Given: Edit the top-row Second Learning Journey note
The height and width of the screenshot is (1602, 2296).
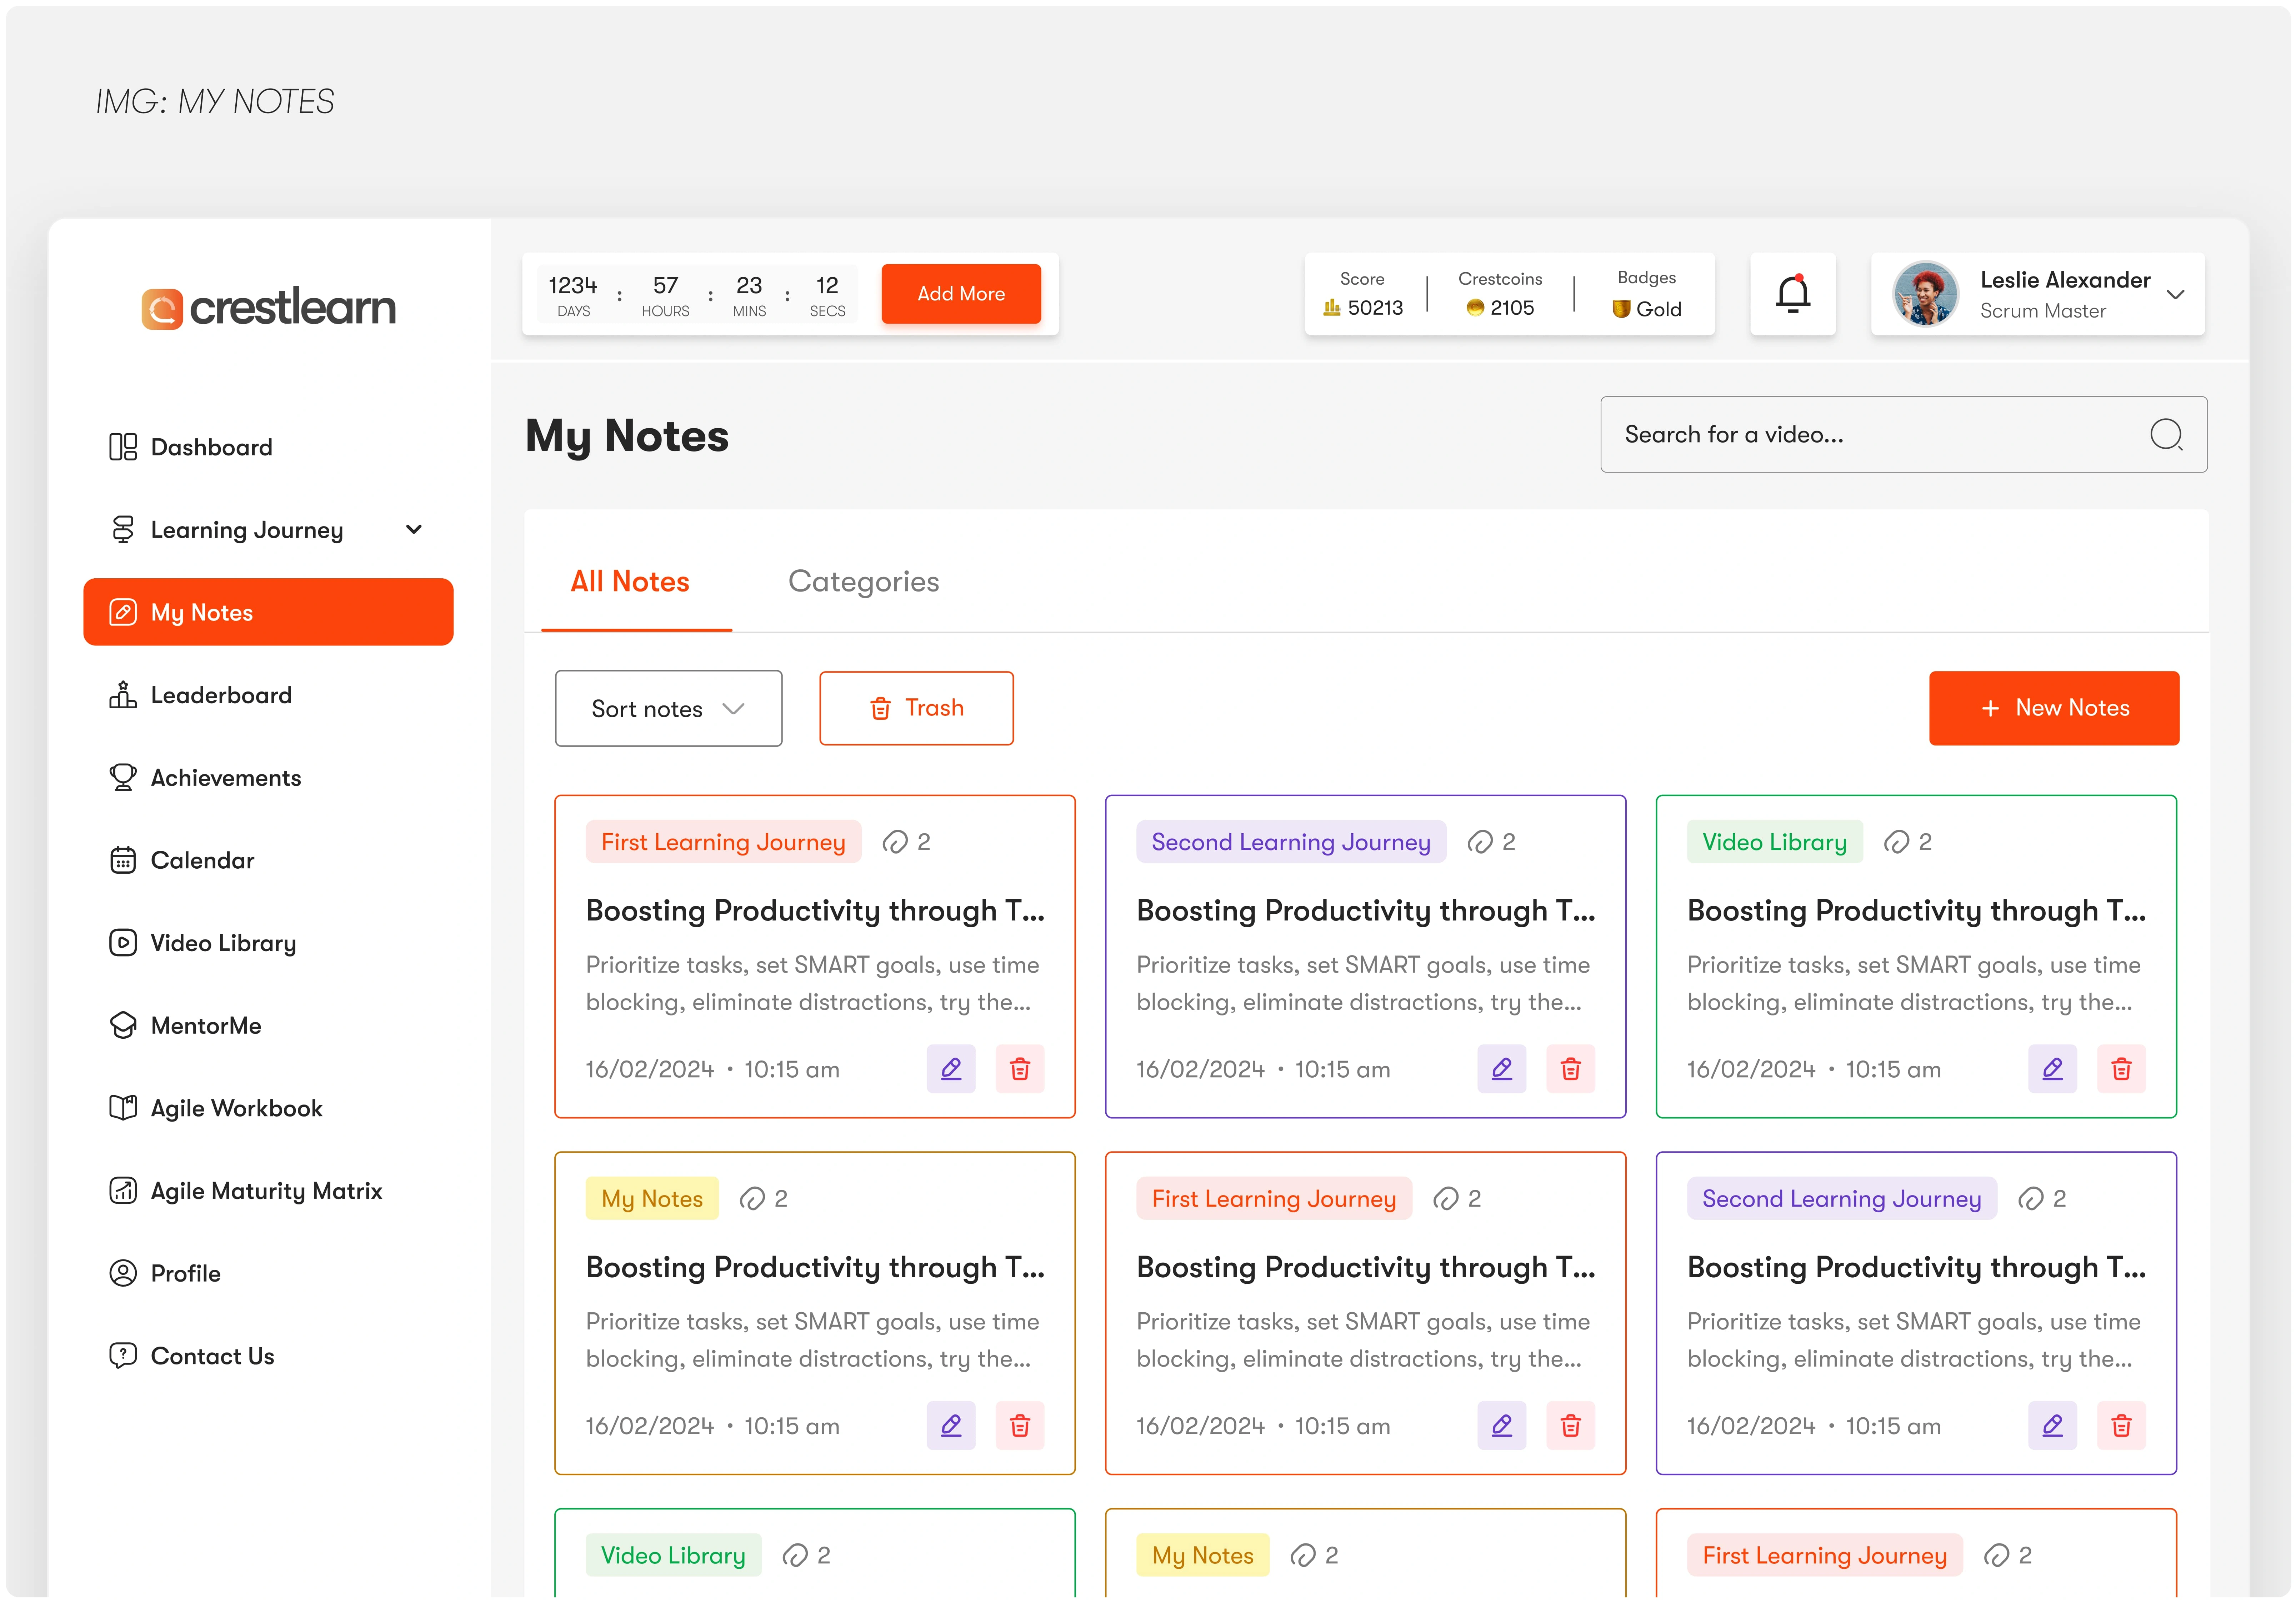Looking at the screenshot, I should tap(1502, 1069).
